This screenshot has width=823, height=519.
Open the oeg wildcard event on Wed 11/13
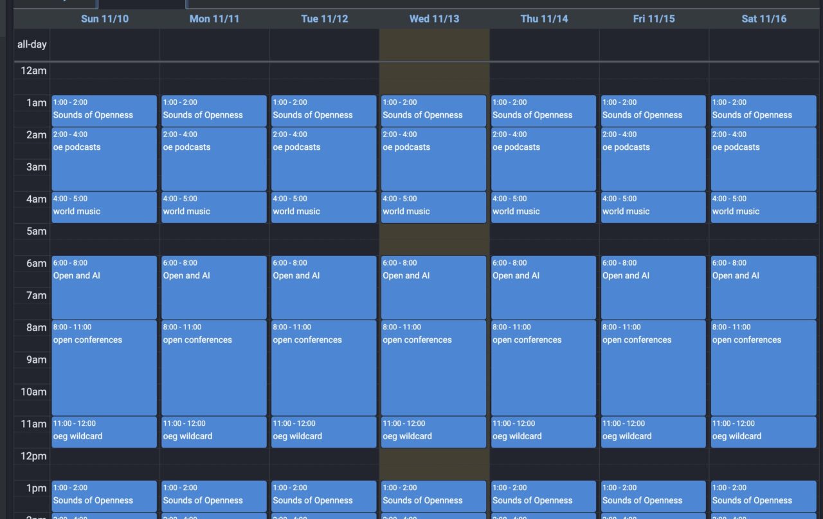click(434, 432)
